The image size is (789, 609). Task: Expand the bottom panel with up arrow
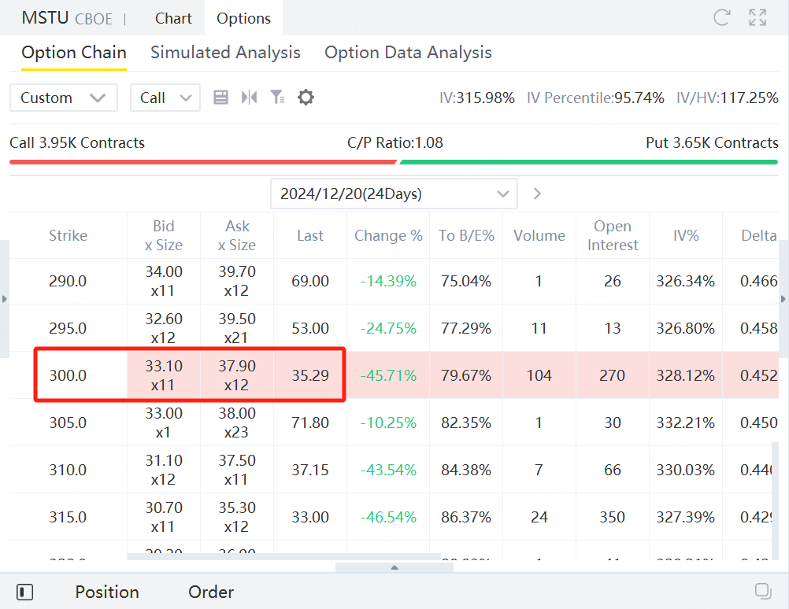[394, 567]
